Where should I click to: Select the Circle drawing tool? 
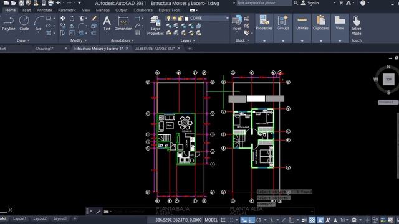(x=24, y=23)
